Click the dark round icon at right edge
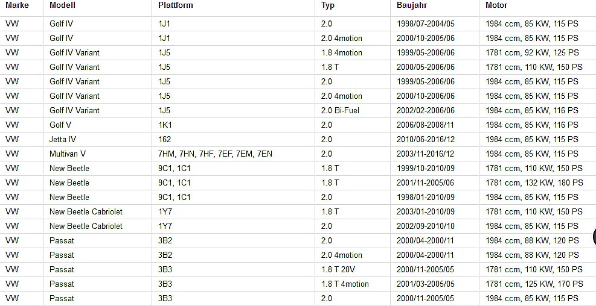 pos(594,237)
